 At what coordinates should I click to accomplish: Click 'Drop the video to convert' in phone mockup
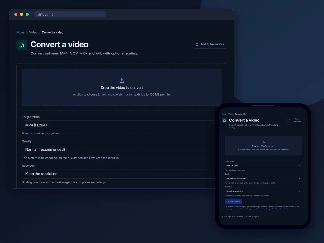coord(263,146)
